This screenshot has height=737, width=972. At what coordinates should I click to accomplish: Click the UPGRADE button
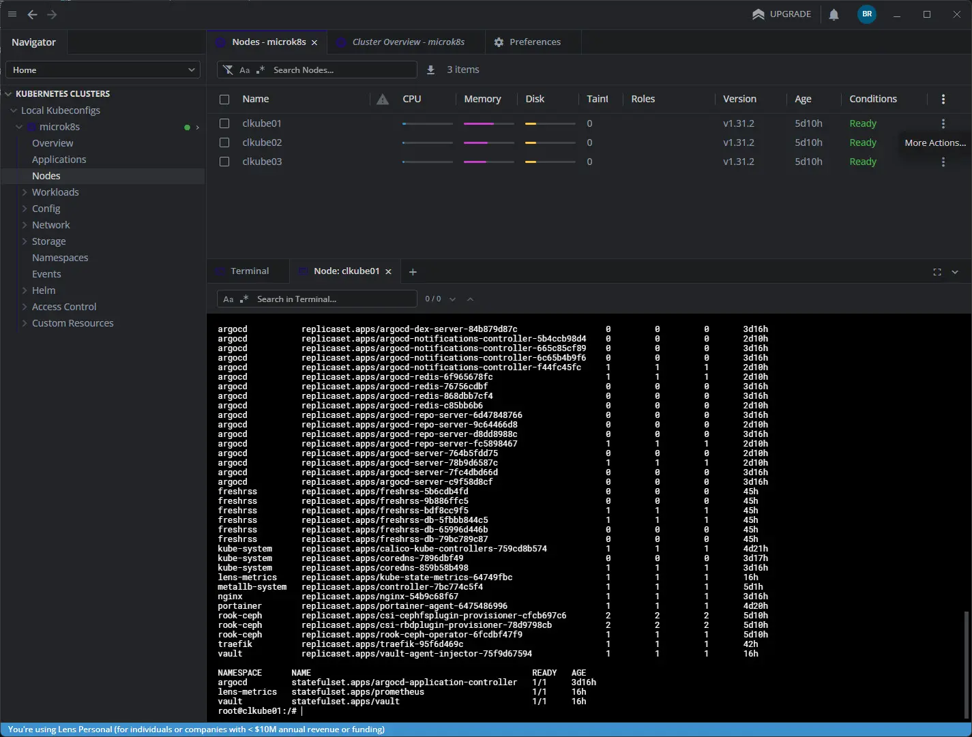pyautogui.click(x=782, y=14)
